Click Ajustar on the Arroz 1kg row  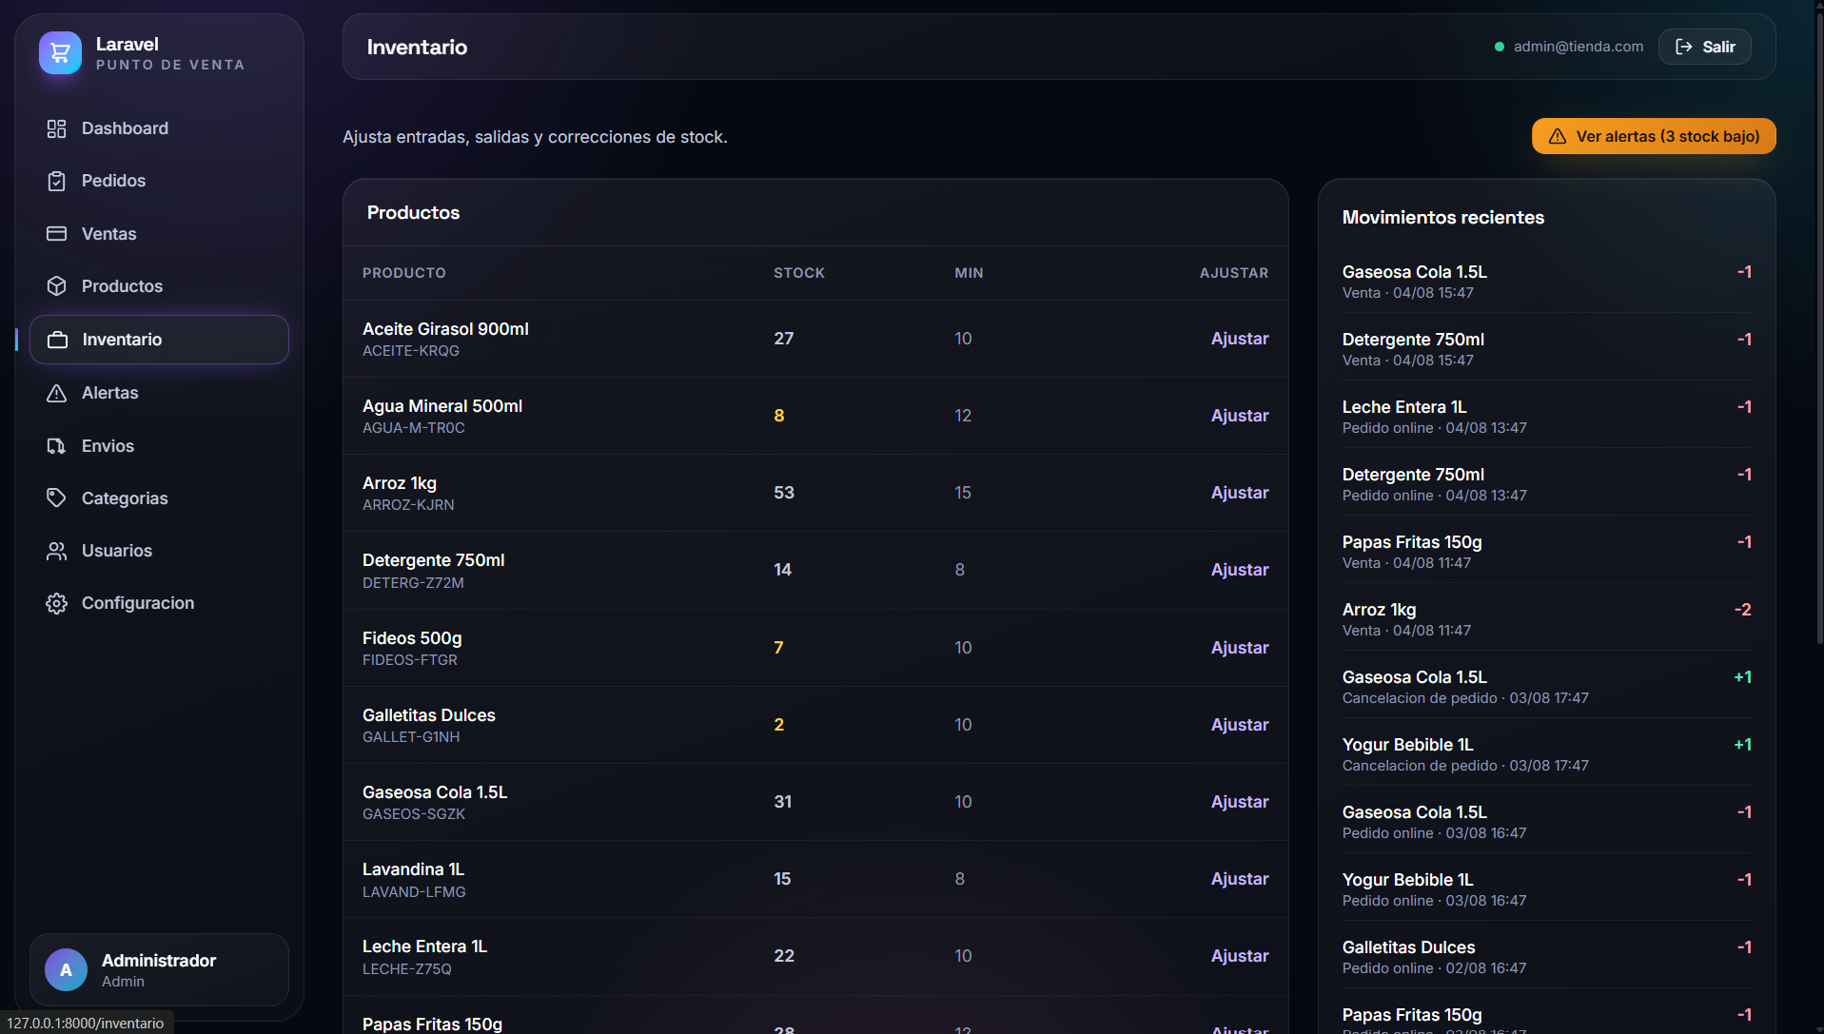coord(1240,493)
